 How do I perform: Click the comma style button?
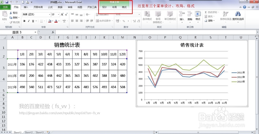tap(128, 21)
